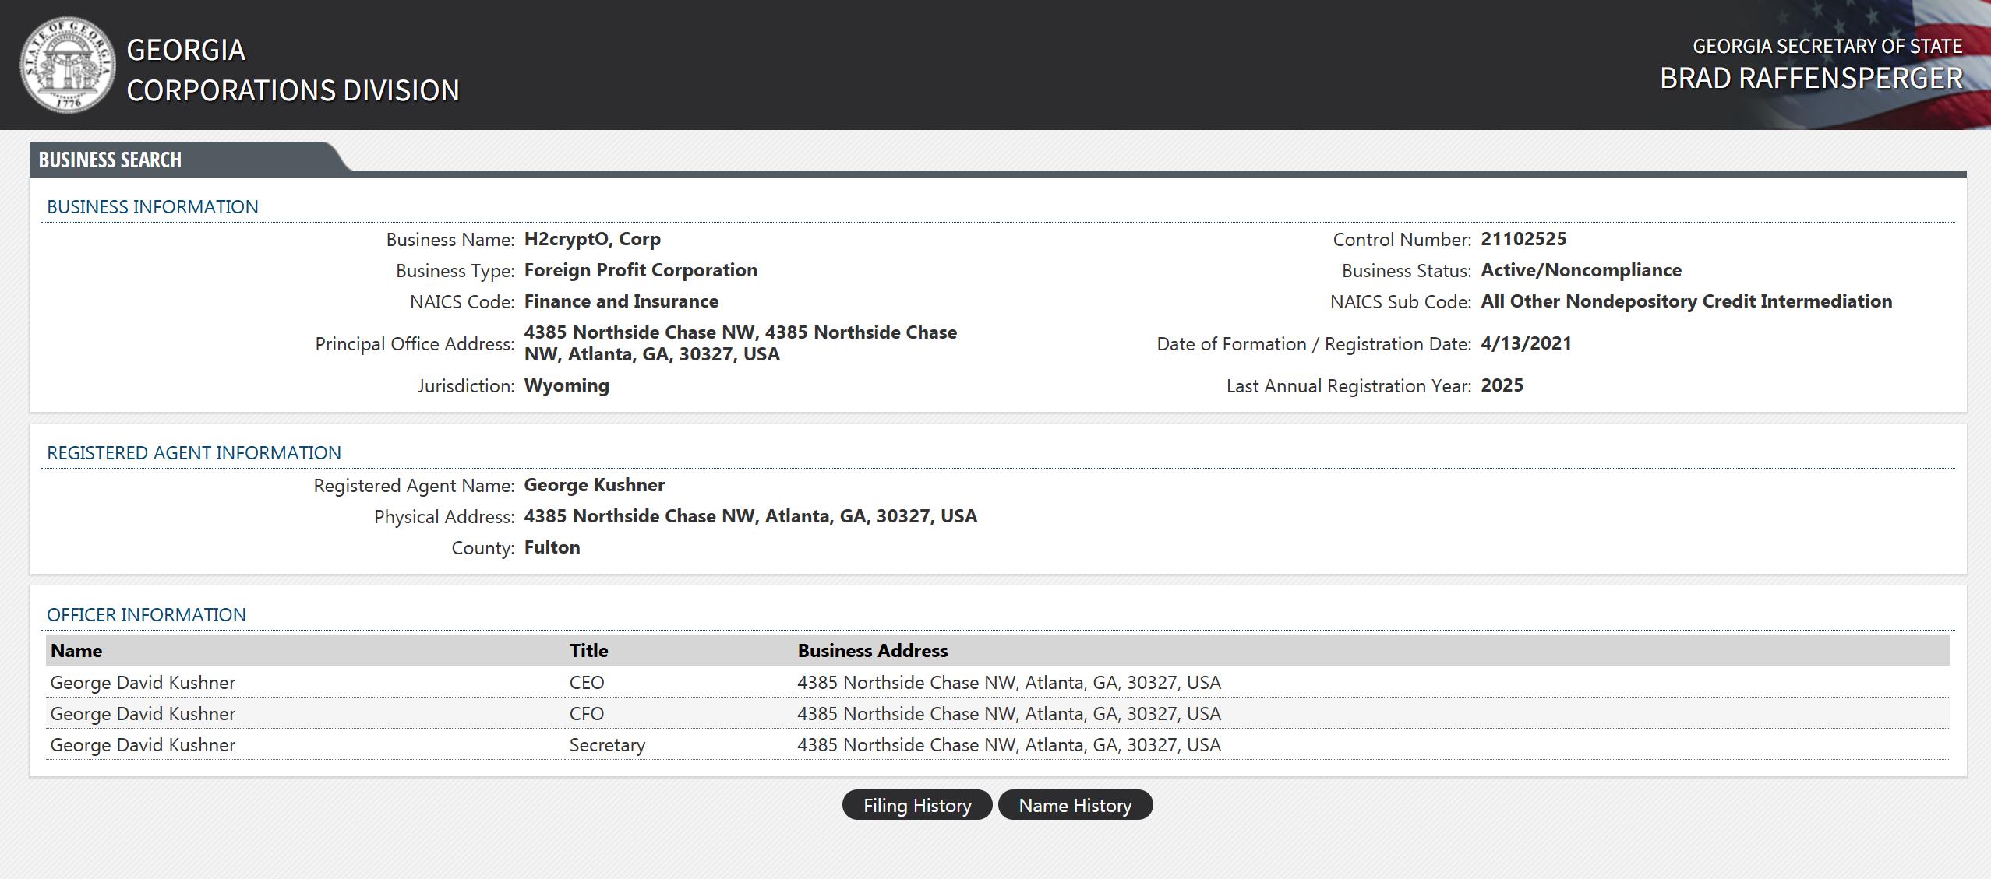Viewport: 1991px width, 879px height.
Task: Click the registered agent physical address
Action: [750, 516]
